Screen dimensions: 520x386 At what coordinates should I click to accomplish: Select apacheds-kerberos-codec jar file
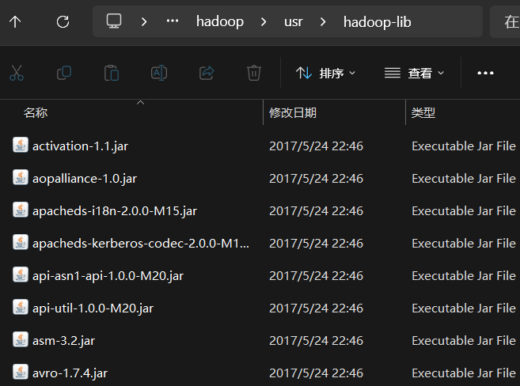[141, 244]
